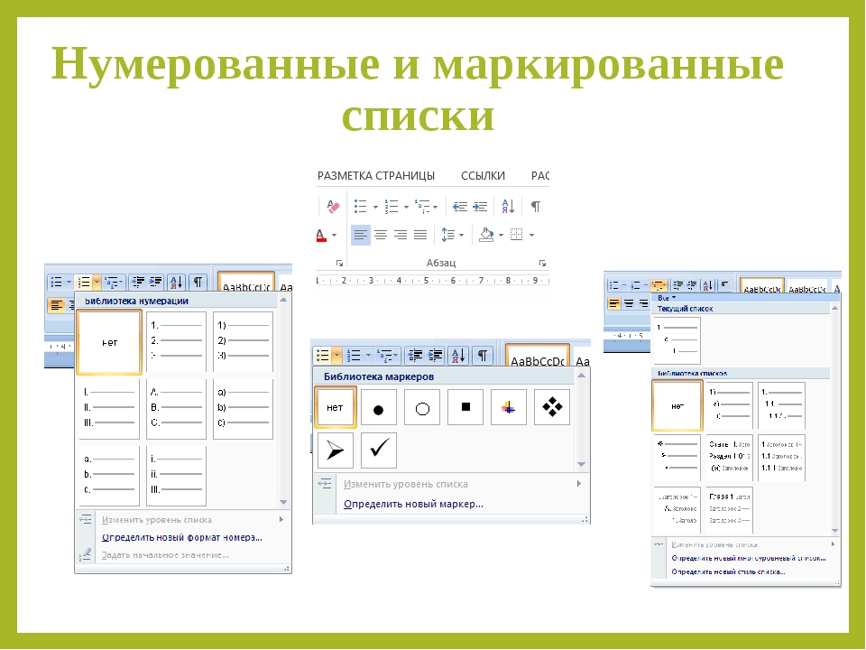The image size is (866, 650).
Task: Choose the 'A. B. C.' numbering format
Action: 176,408
